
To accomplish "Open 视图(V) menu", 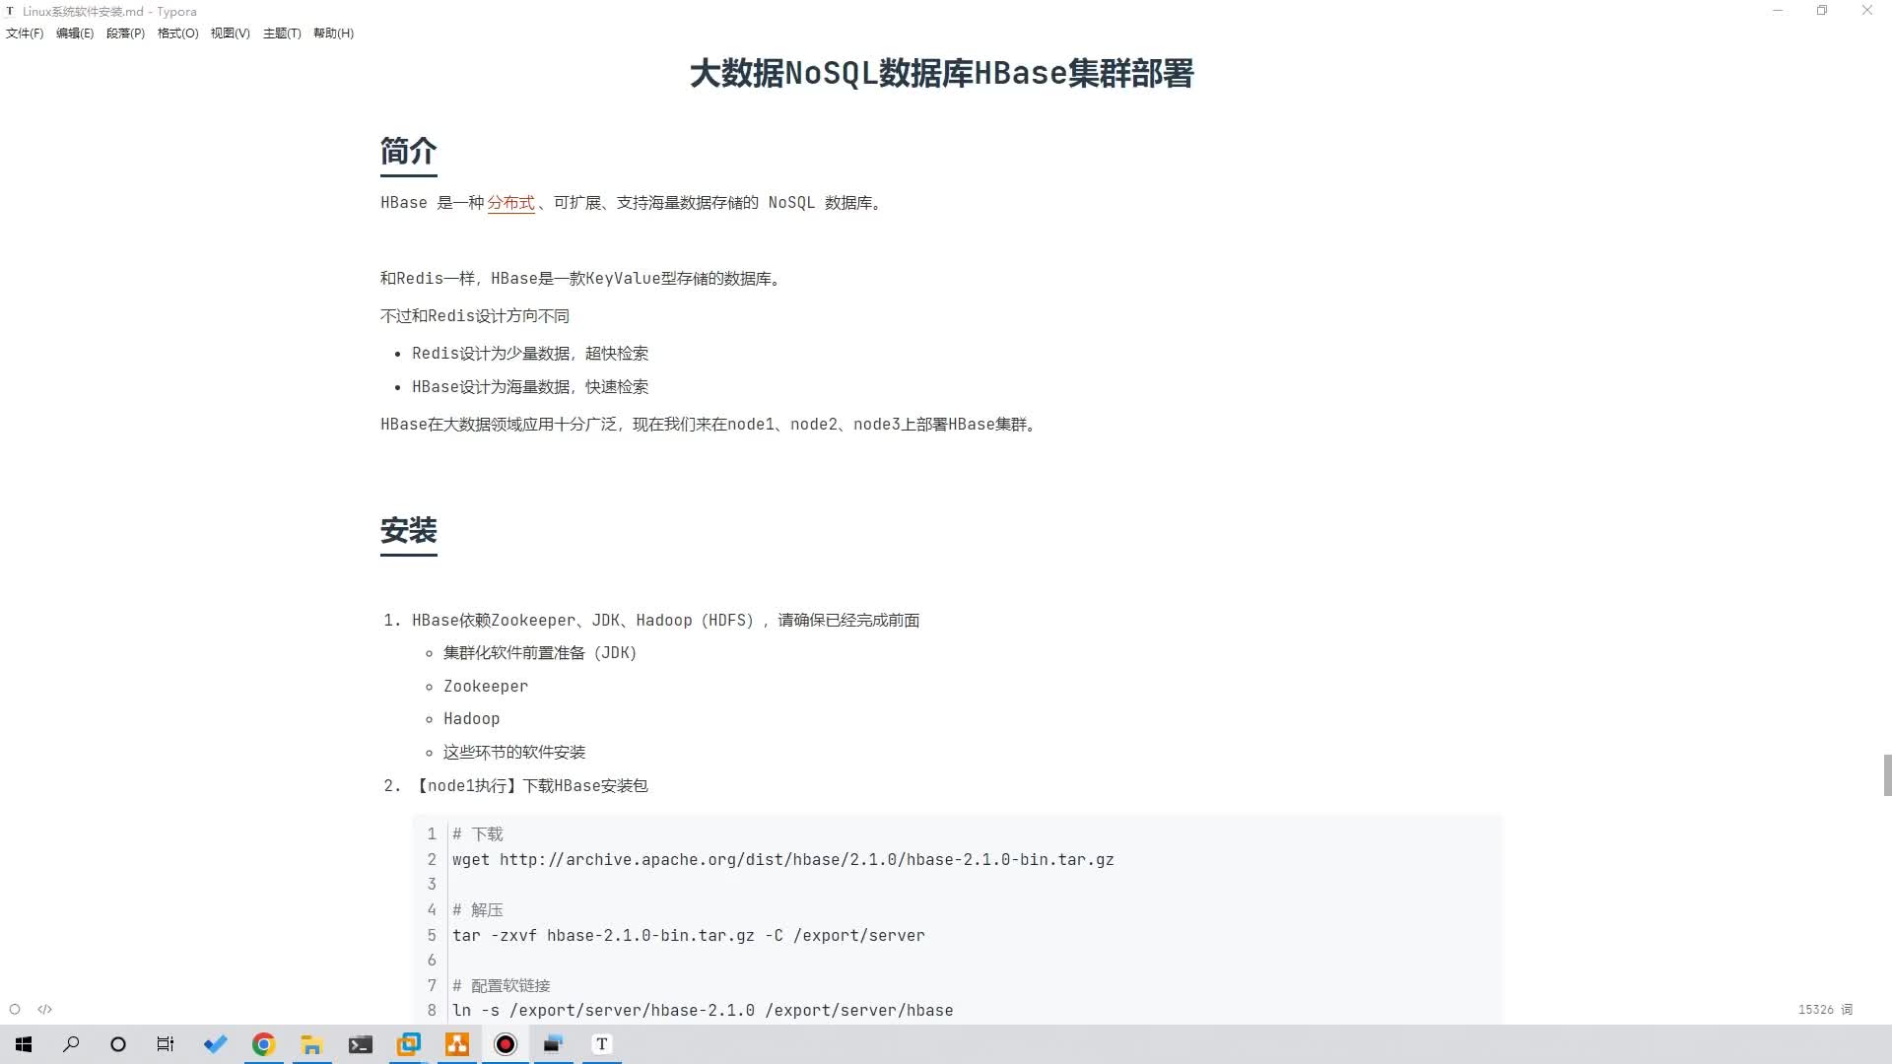I will click(230, 33).
